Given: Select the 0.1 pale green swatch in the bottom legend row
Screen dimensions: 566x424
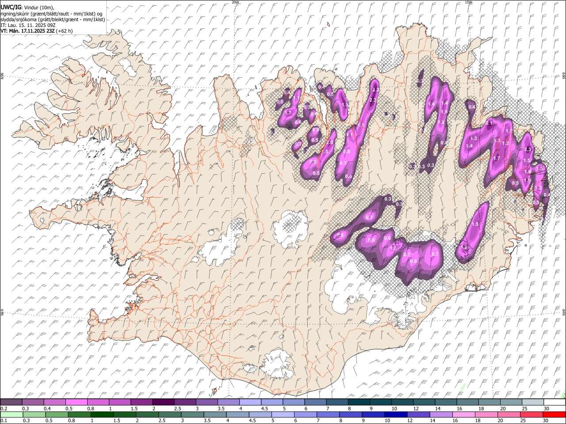Looking at the screenshot, I should pyautogui.click(x=11, y=415).
